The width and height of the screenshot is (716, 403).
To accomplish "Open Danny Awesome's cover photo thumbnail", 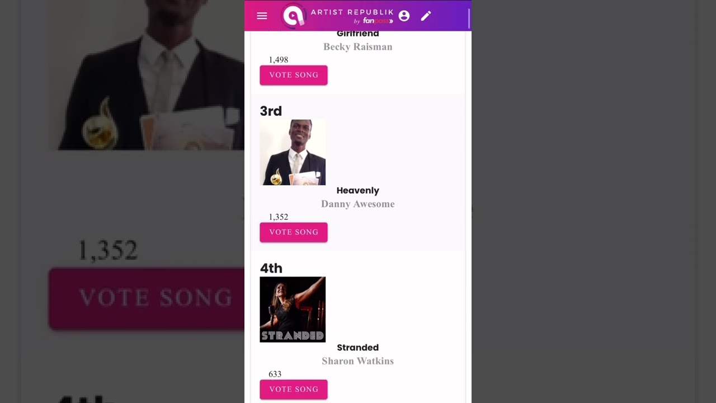I will (x=293, y=152).
